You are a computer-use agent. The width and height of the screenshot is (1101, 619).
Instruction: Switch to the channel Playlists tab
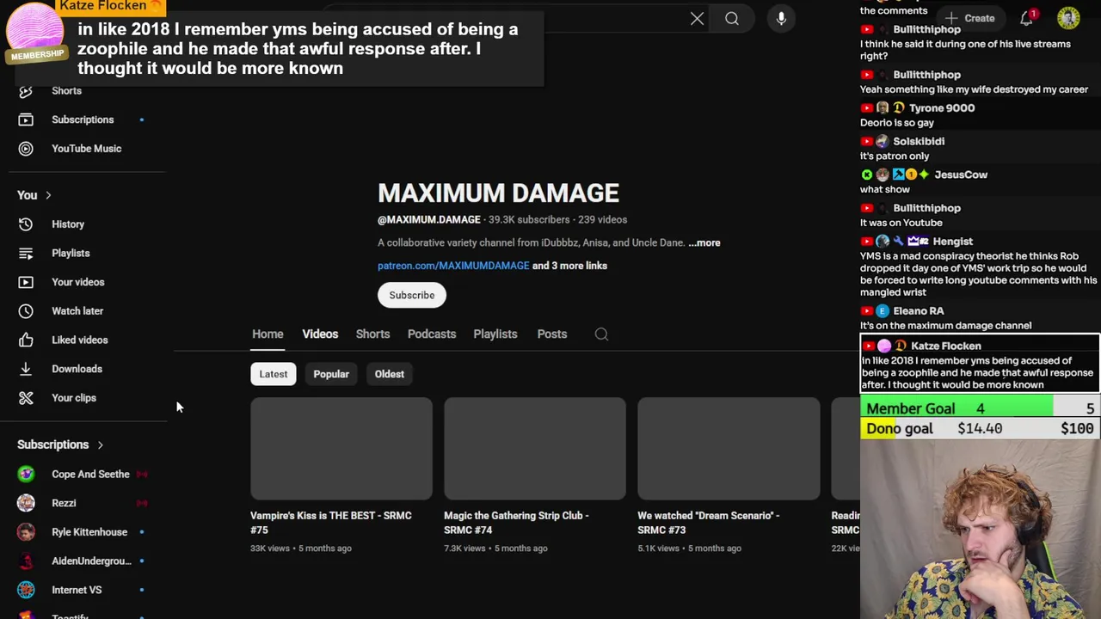pos(495,334)
